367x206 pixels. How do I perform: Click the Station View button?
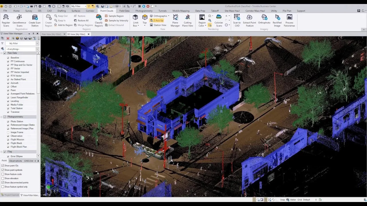[158, 25]
